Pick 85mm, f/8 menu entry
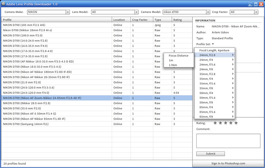265x168 pixels. click(215, 116)
